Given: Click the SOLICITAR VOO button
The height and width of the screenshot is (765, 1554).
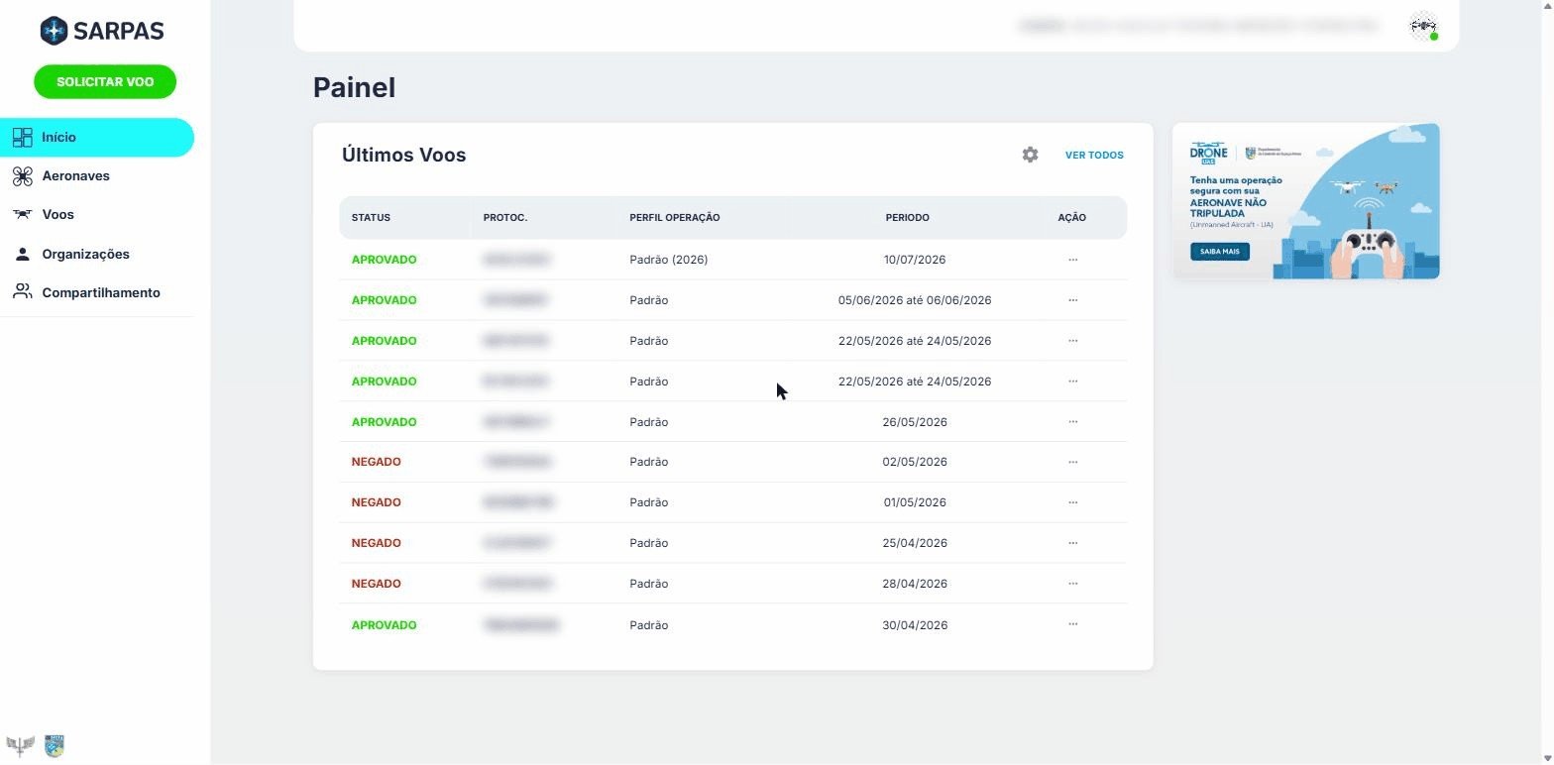Looking at the screenshot, I should (x=105, y=81).
